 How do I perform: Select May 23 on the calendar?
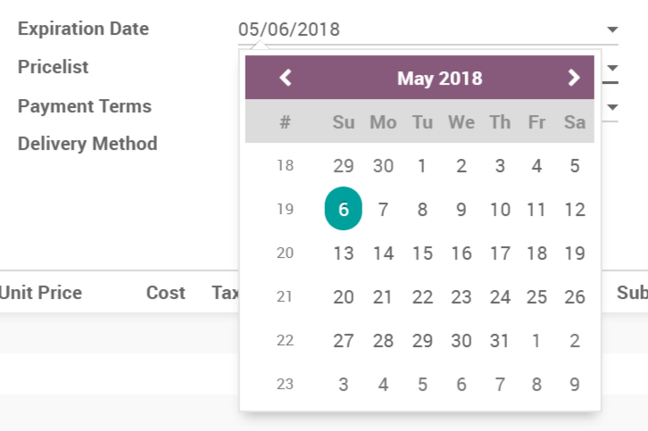point(461,297)
